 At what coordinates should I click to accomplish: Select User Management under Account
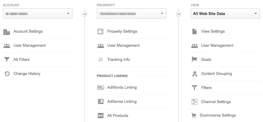[x=29, y=46]
